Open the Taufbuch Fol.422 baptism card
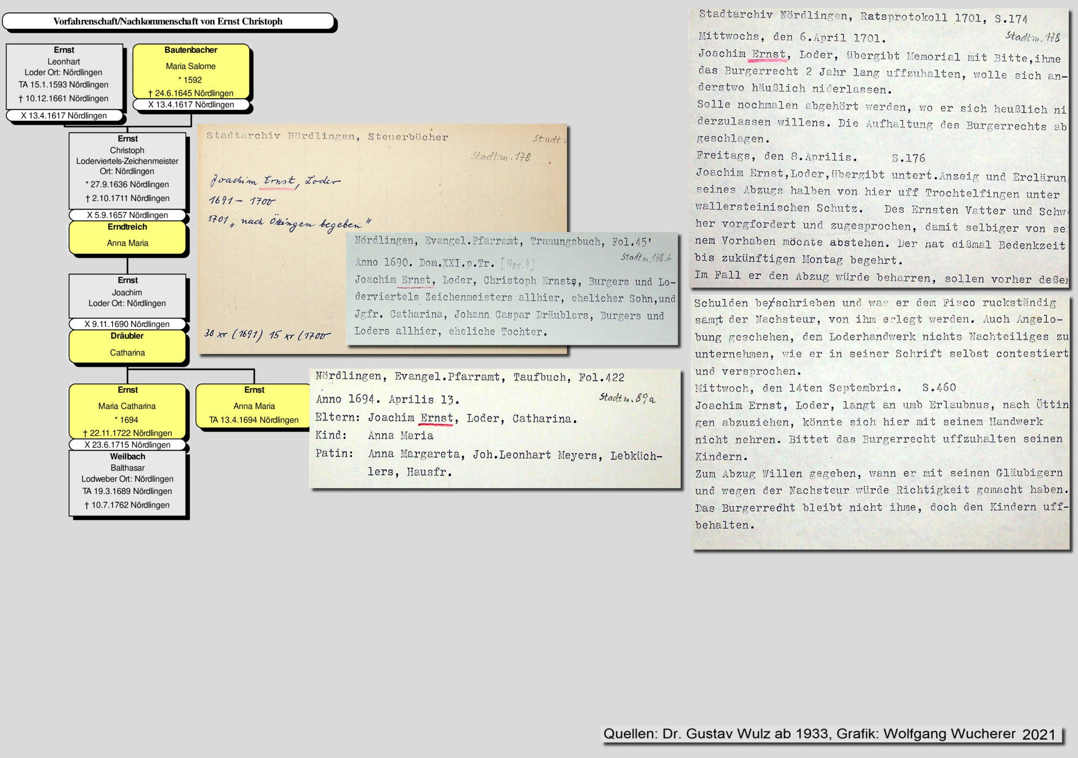The height and width of the screenshot is (758, 1078). (495, 428)
